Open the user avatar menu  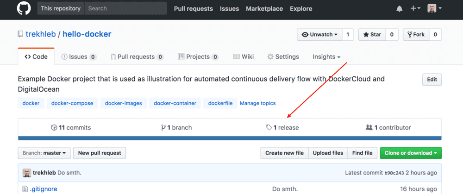pos(434,8)
